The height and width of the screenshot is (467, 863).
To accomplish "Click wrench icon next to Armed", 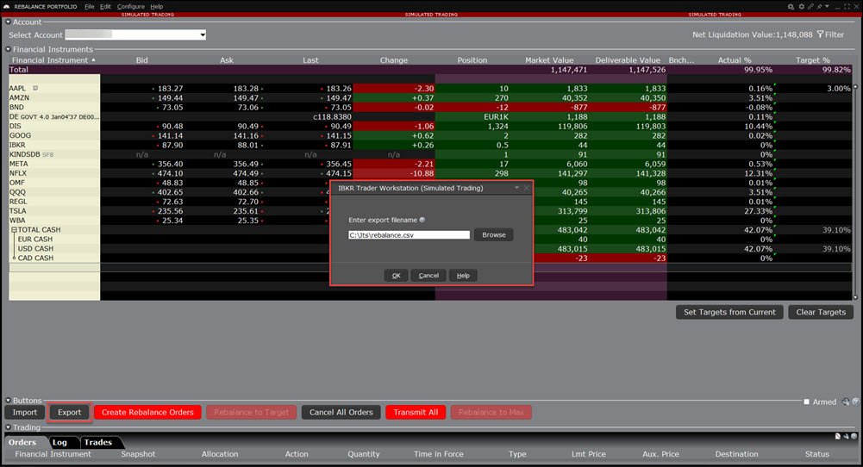I will (x=846, y=402).
